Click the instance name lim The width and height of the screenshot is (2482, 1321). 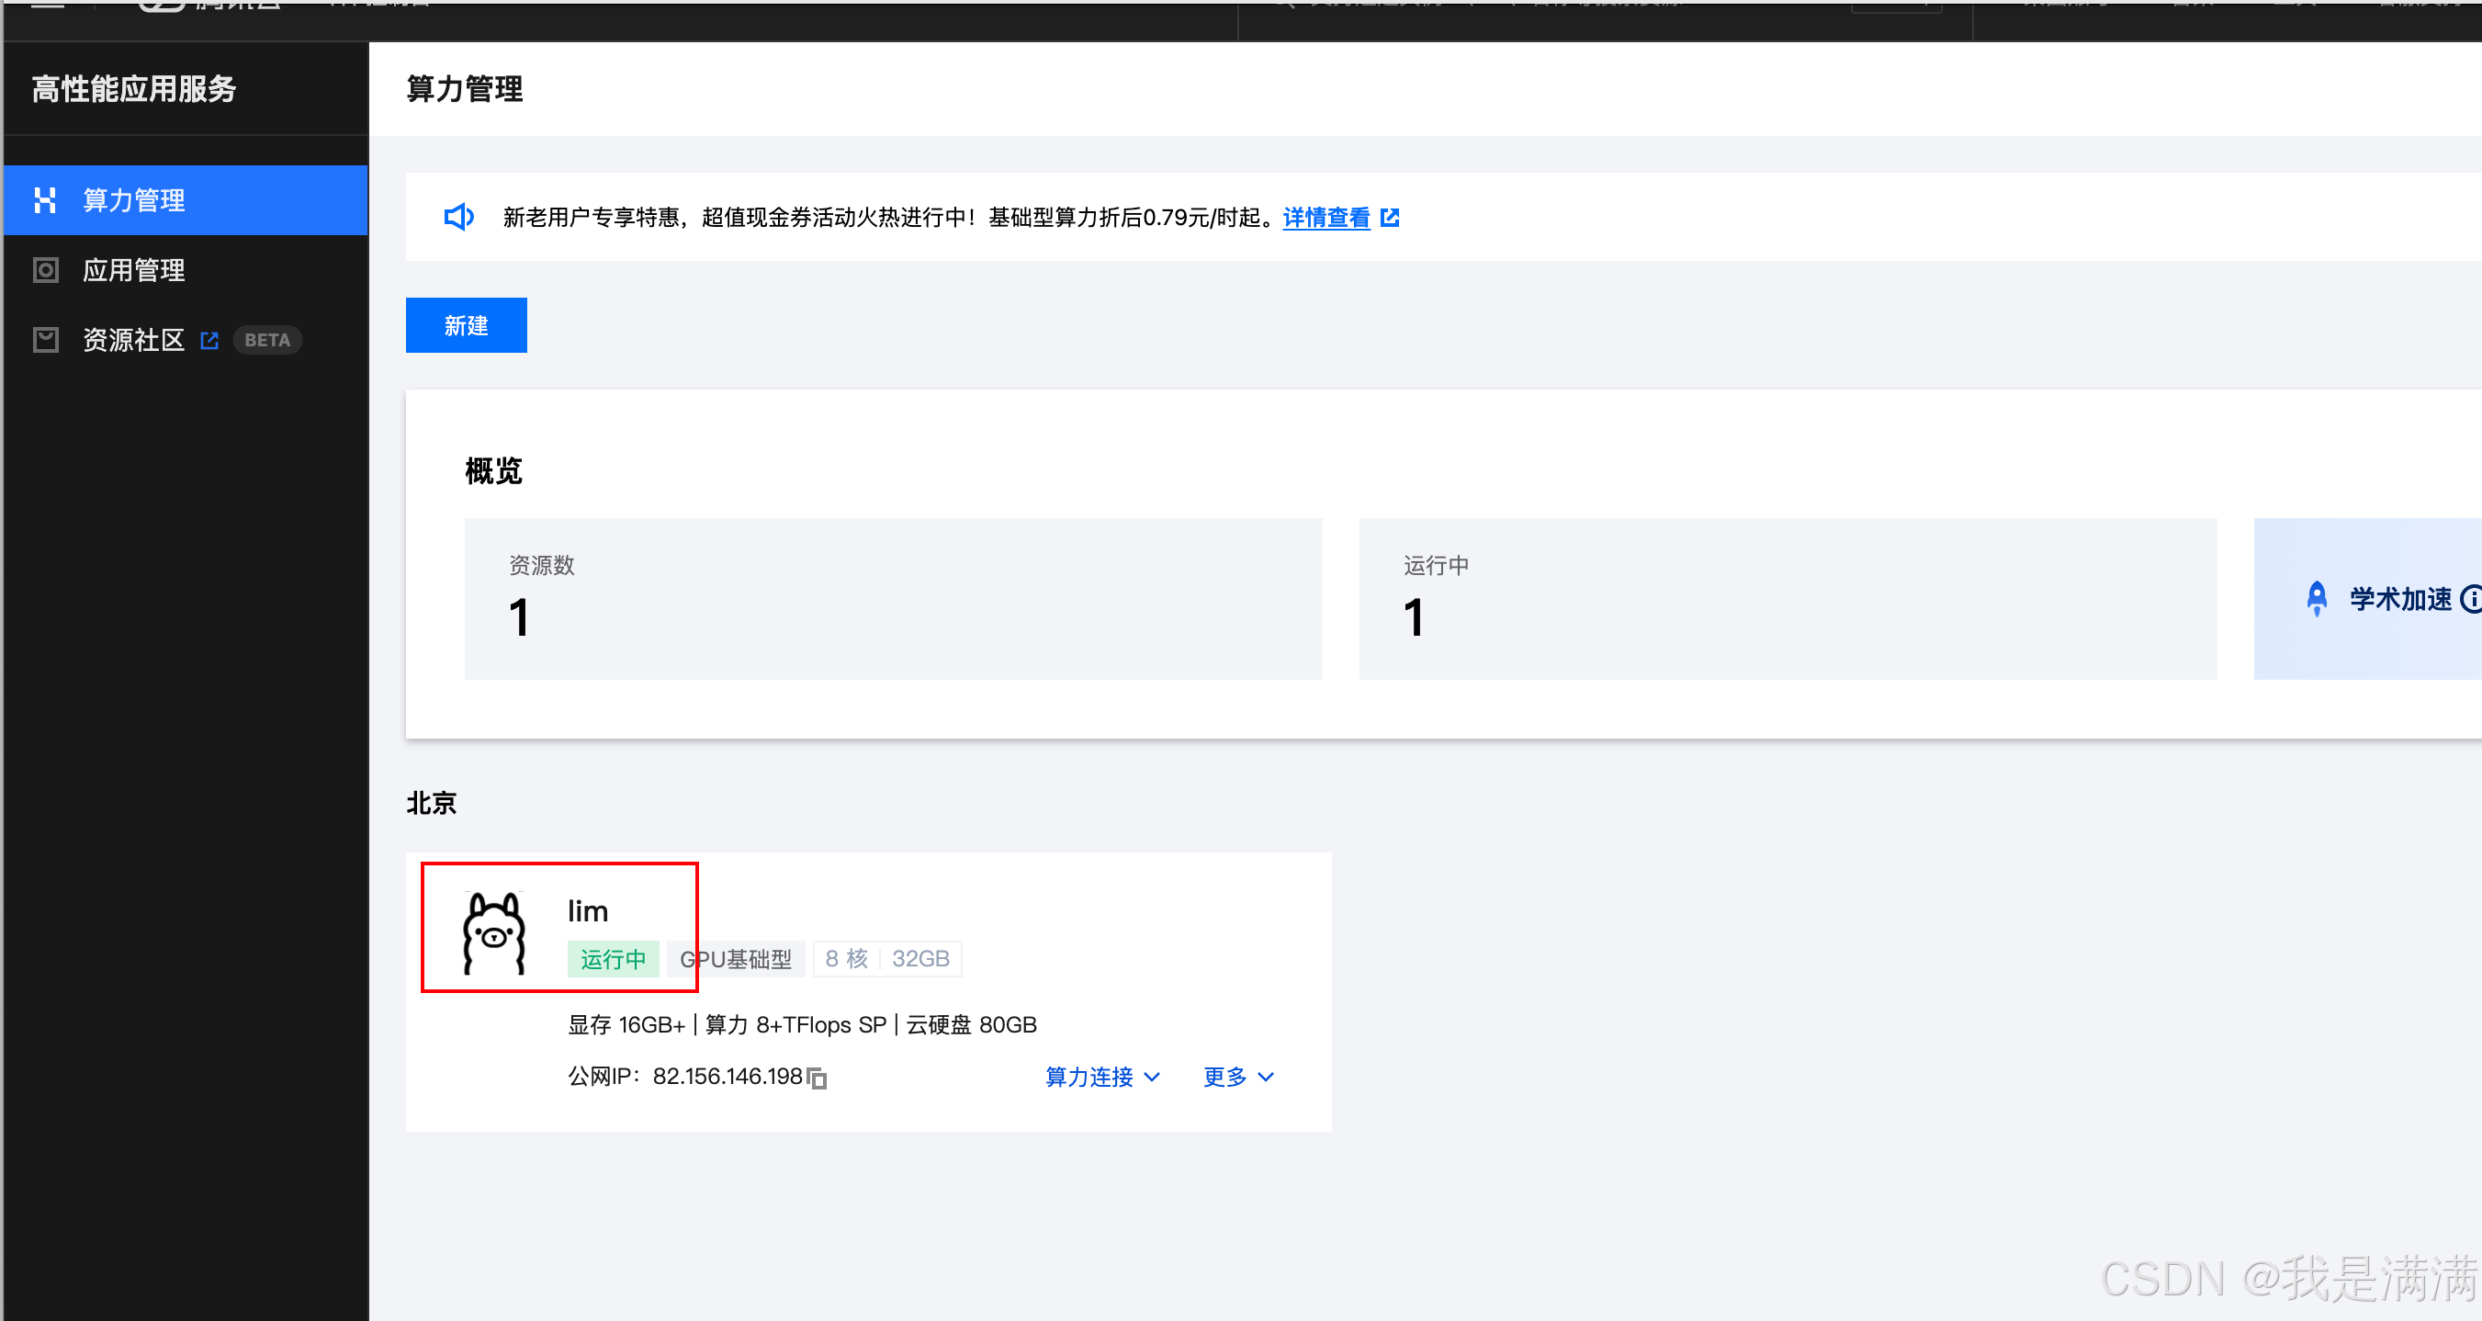coord(588,910)
